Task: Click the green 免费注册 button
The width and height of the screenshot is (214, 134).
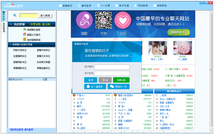Action: click(x=121, y=80)
